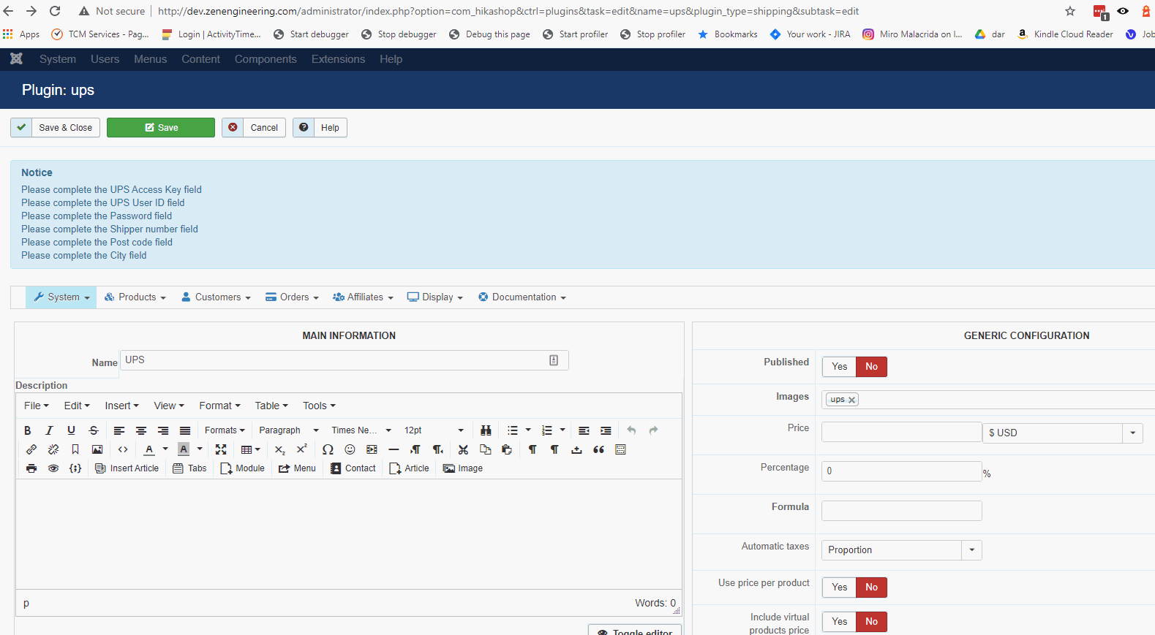1155x635 pixels.
Task: Click the Save & Close button
Action: 56,128
